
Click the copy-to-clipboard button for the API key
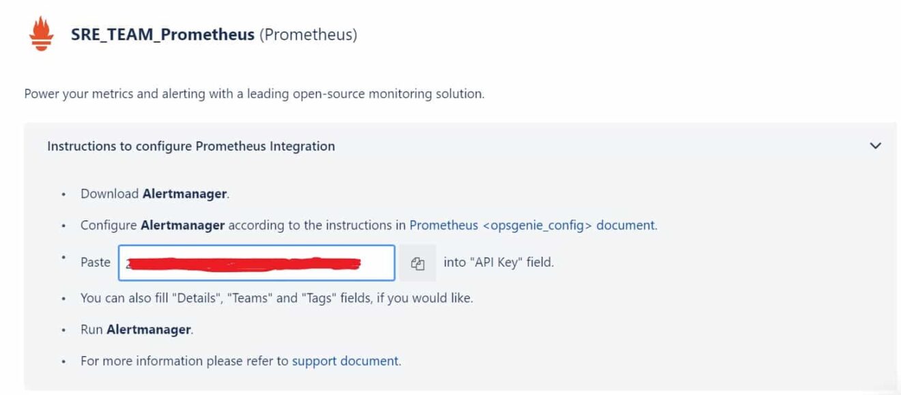coord(418,262)
